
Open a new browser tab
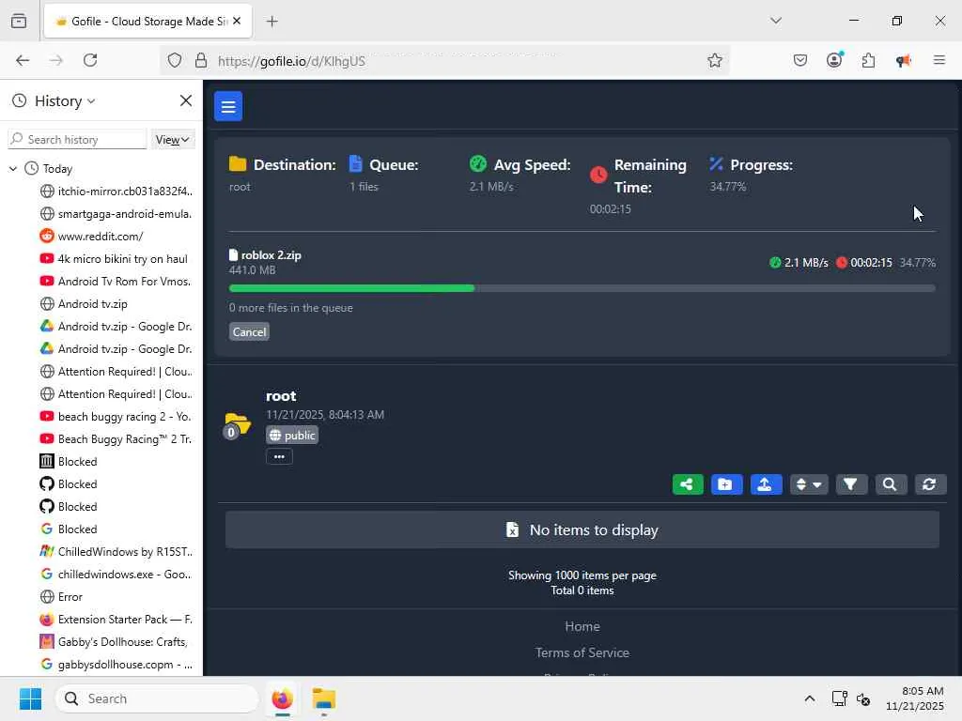[x=272, y=22]
